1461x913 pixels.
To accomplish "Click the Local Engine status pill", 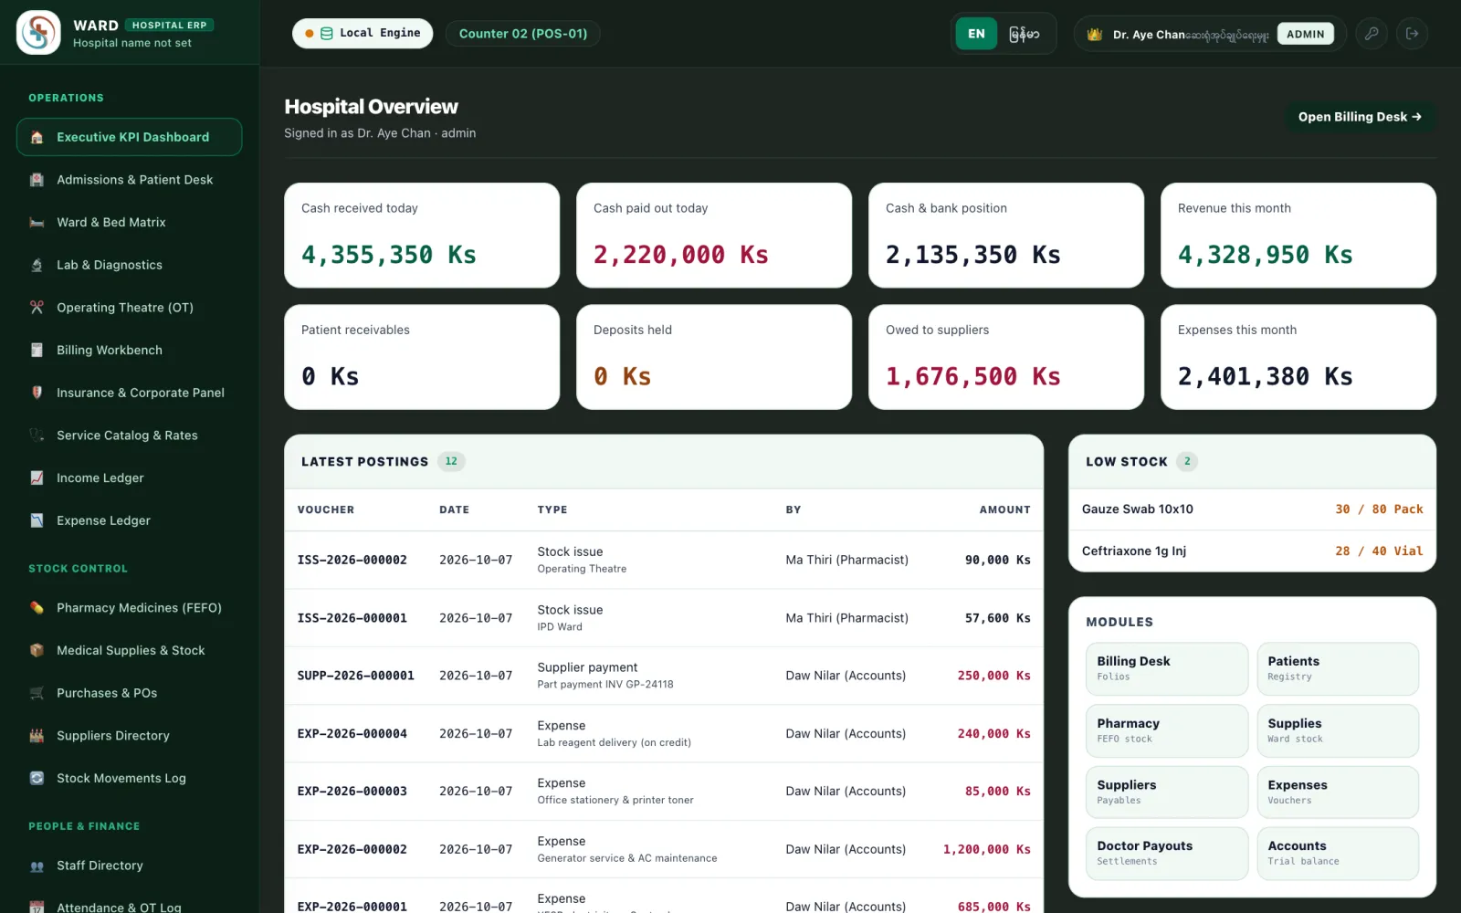I will (x=363, y=34).
